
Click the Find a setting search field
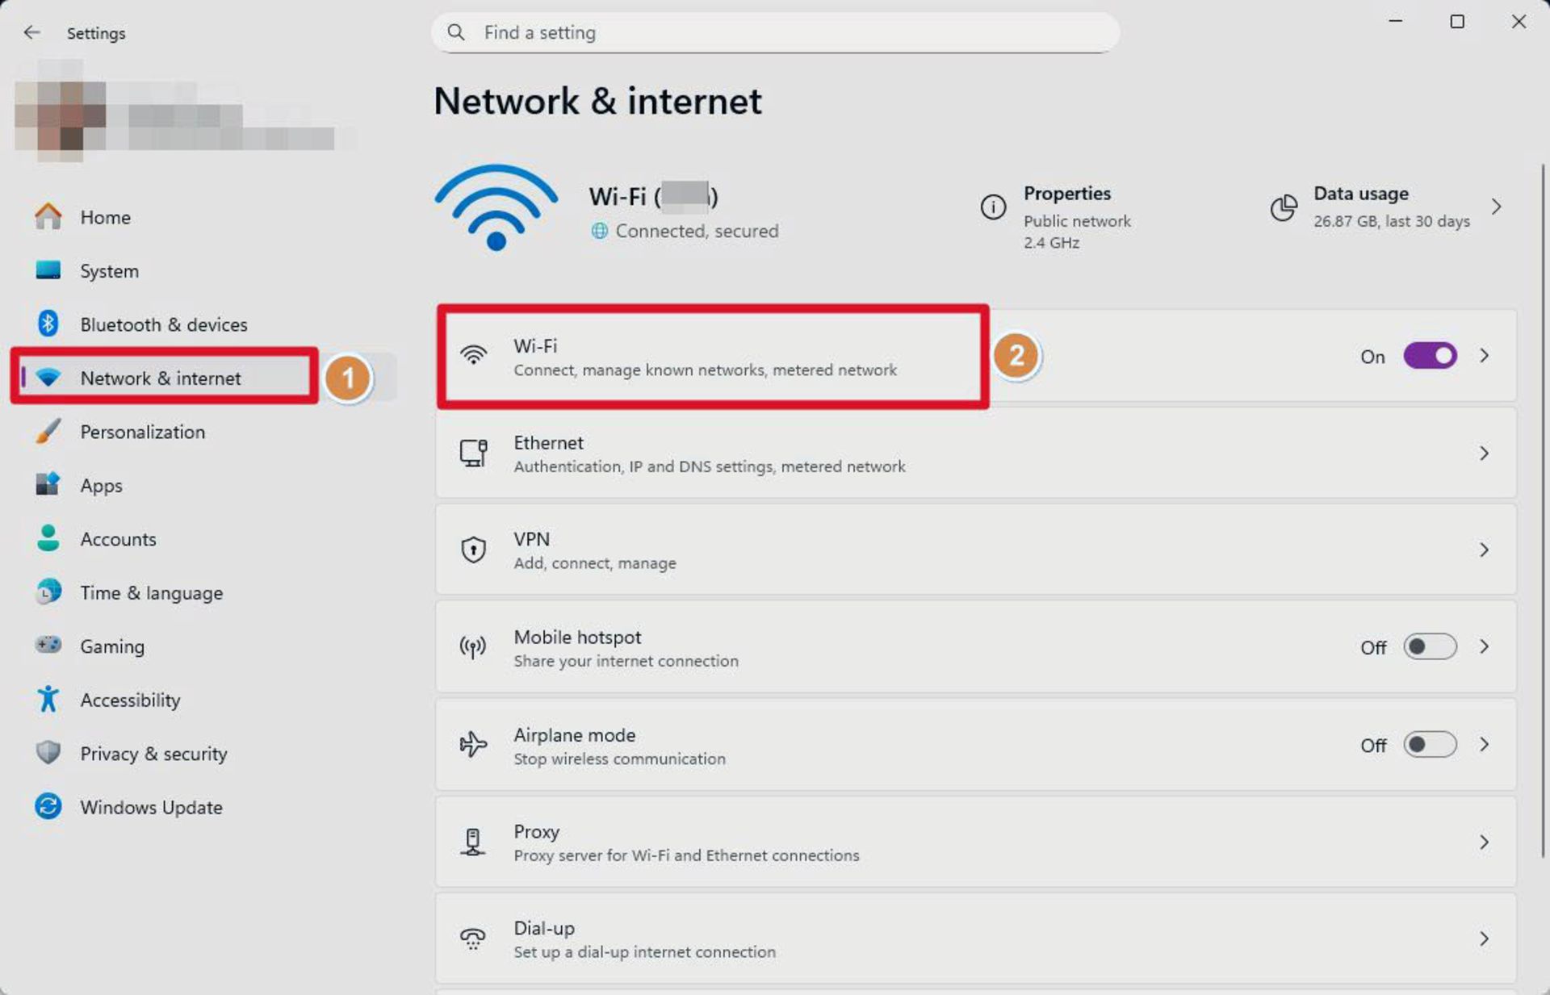point(775,32)
